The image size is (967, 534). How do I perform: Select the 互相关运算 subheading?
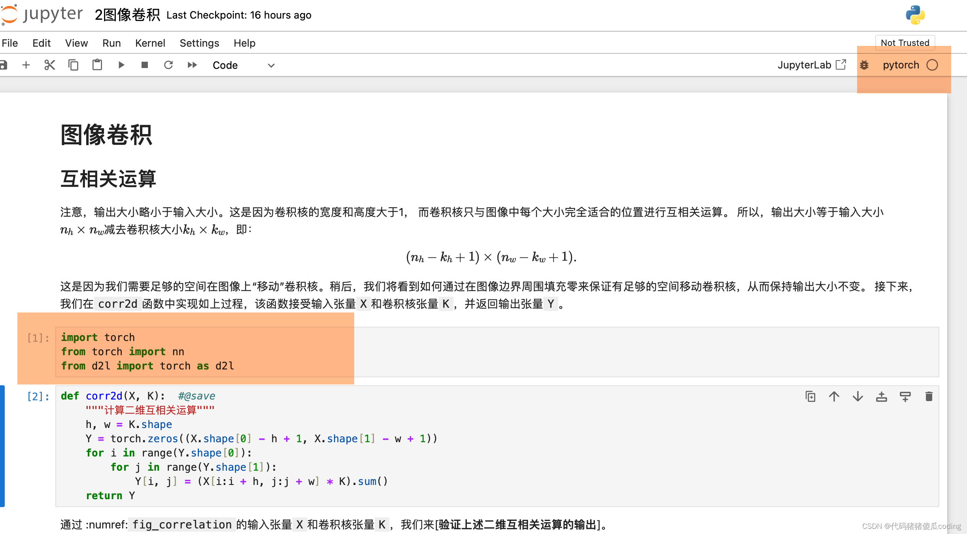click(108, 178)
